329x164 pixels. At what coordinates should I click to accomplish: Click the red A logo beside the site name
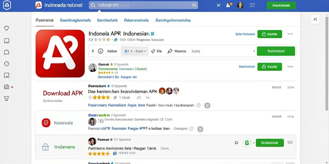coord(39,5)
